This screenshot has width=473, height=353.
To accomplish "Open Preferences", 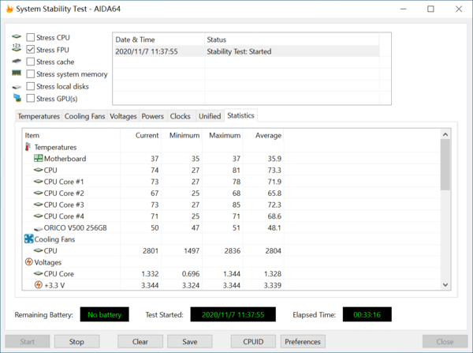I will pos(303,341).
